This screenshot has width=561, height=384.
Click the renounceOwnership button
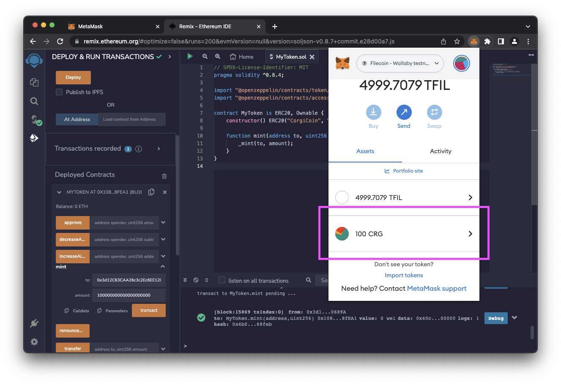[73, 330]
